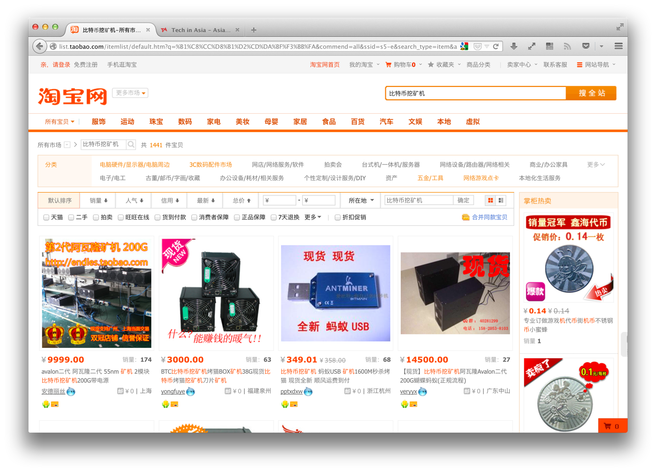This screenshot has width=656, height=472.
Task: Click the star icon beside 收藏夹
Action: tap(431, 65)
